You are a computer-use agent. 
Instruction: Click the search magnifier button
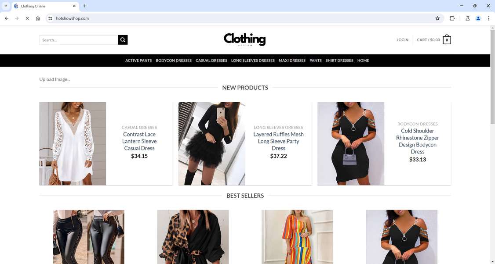pyautogui.click(x=123, y=40)
